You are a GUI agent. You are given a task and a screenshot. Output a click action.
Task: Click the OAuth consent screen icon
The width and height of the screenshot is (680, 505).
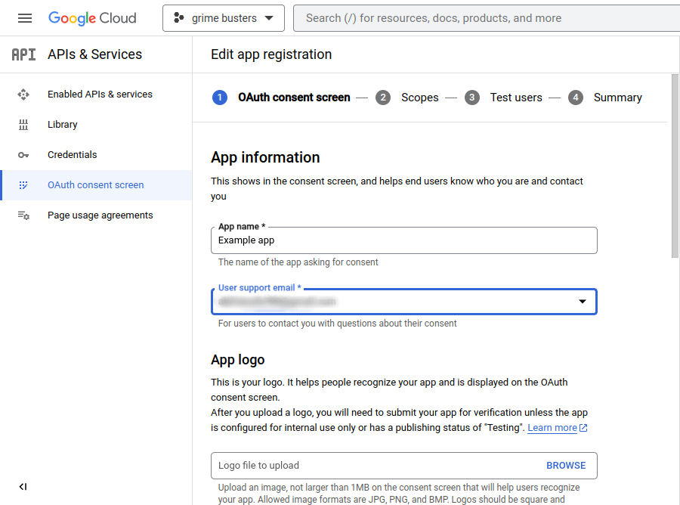[23, 185]
